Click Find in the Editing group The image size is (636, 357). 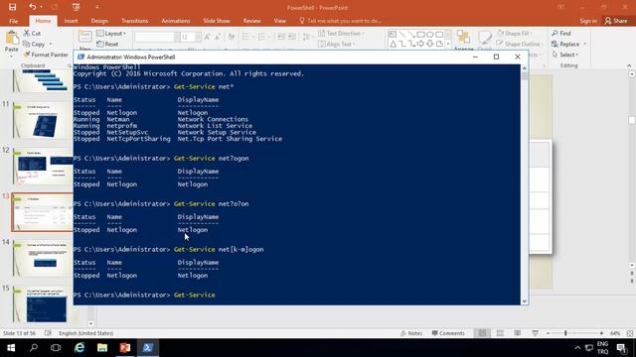[x=561, y=33]
